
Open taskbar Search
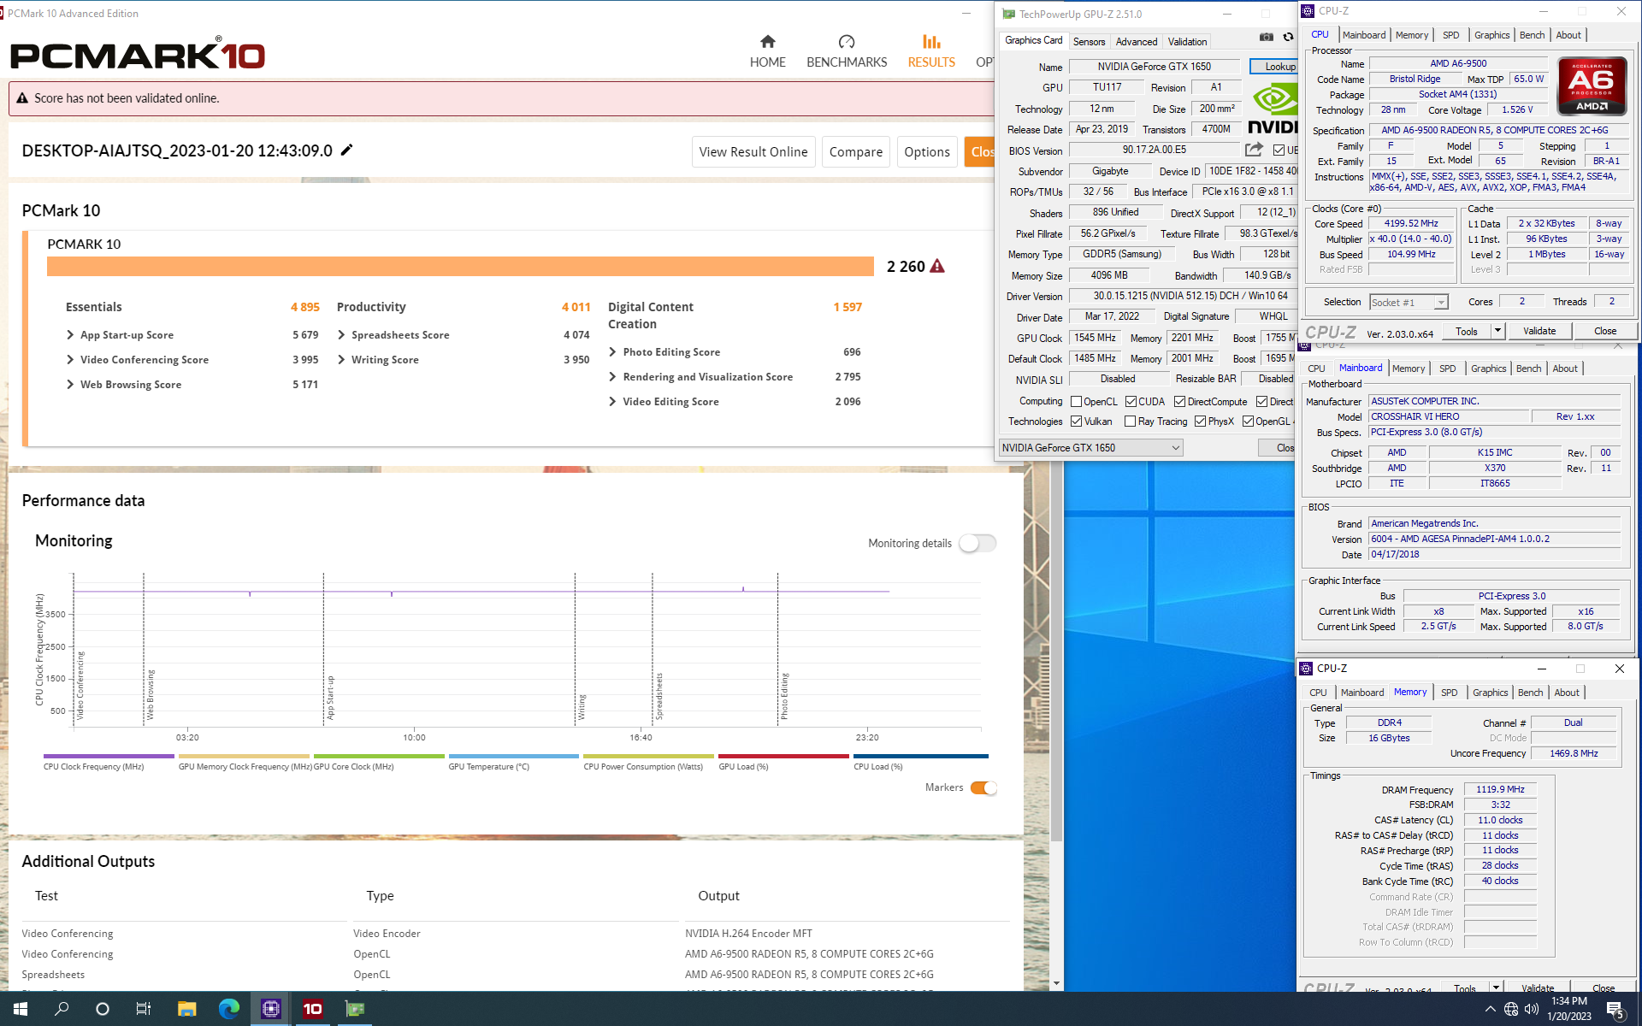click(62, 1009)
